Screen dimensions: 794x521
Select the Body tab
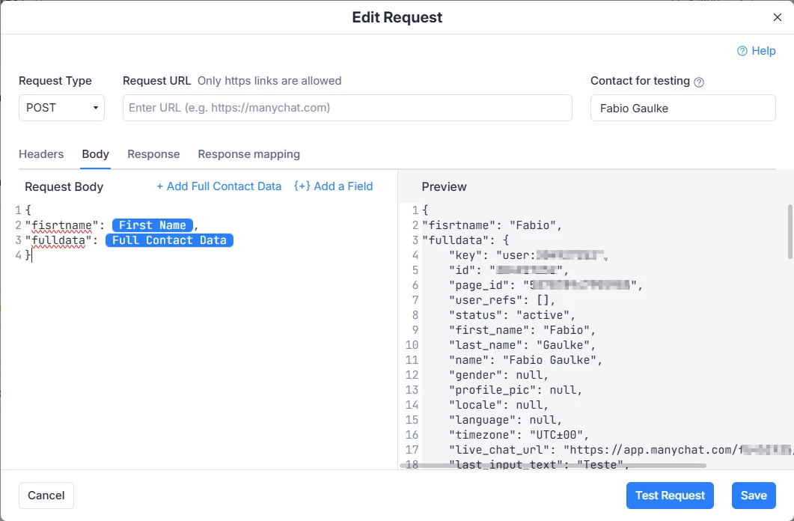pyautogui.click(x=96, y=154)
